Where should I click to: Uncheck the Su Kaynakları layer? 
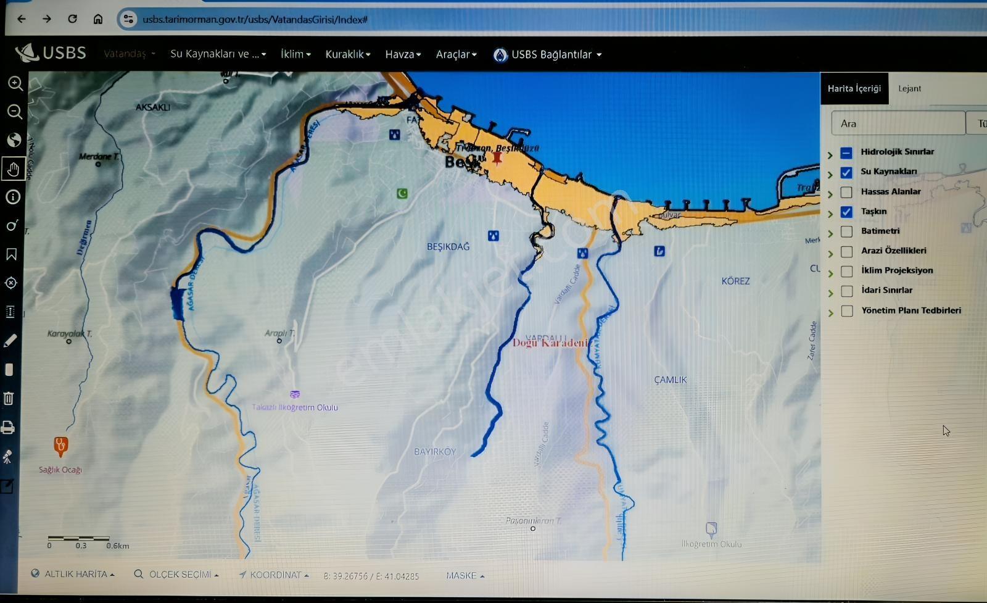846,172
